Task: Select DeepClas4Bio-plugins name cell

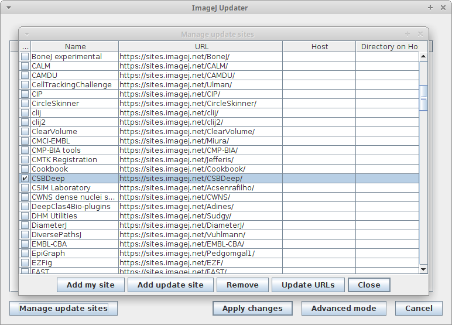Action: point(75,207)
